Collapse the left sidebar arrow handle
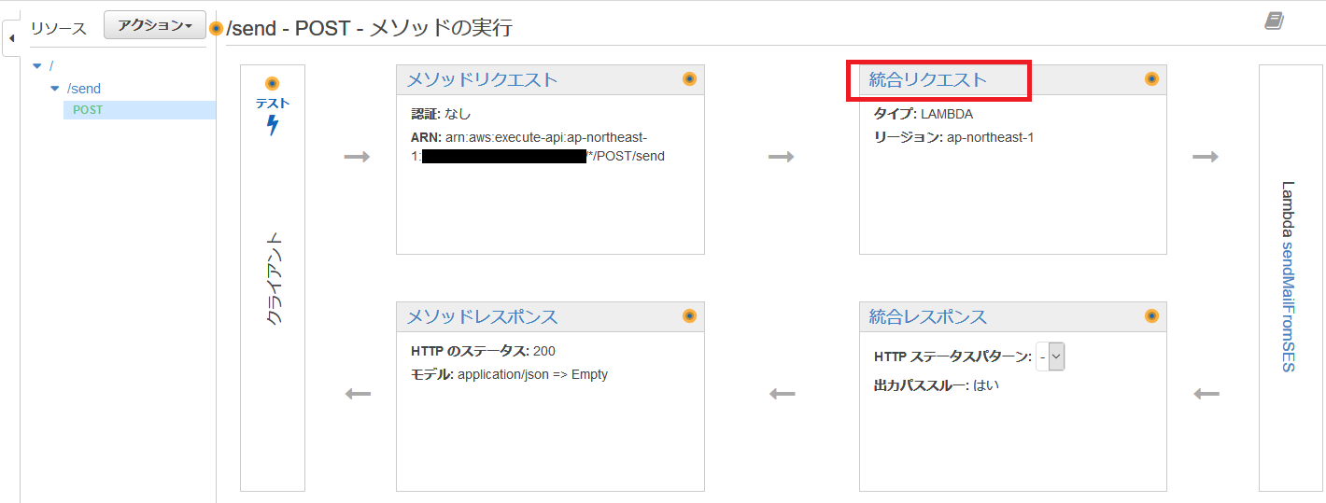The height and width of the screenshot is (503, 1326). coord(11,39)
